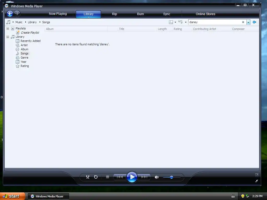Sort by the Length column header
Image resolution: width=267 pixels, height=200 pixels.
[165, 29]
